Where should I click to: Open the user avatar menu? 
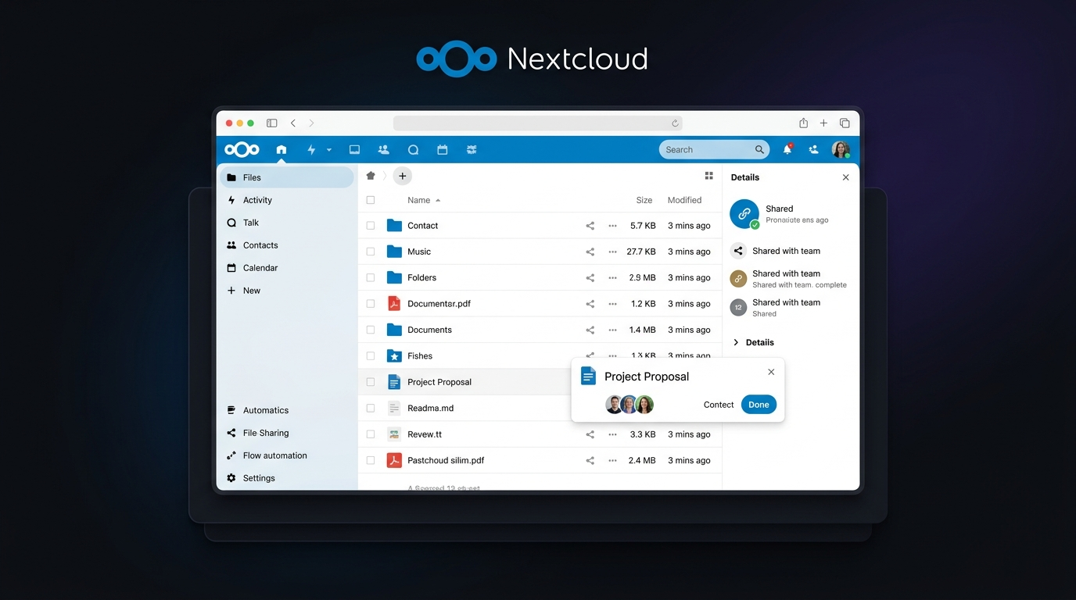[x=841, y=149]
